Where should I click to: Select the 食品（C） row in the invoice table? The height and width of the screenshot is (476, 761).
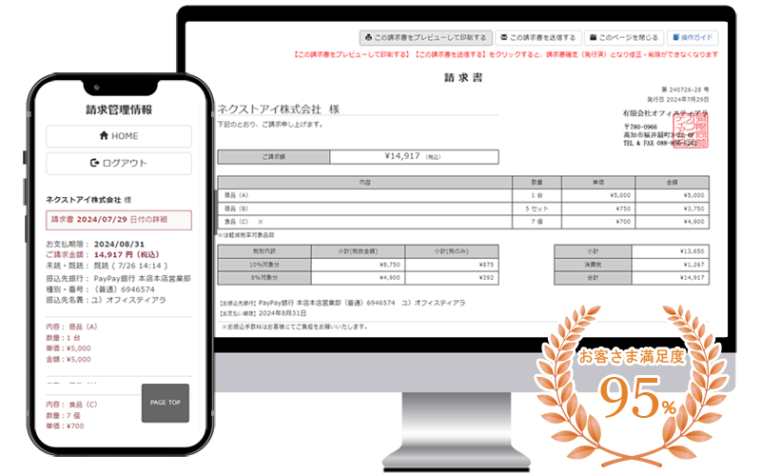tap(463, 221)
